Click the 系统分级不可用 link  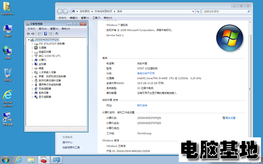click(146, 73)
